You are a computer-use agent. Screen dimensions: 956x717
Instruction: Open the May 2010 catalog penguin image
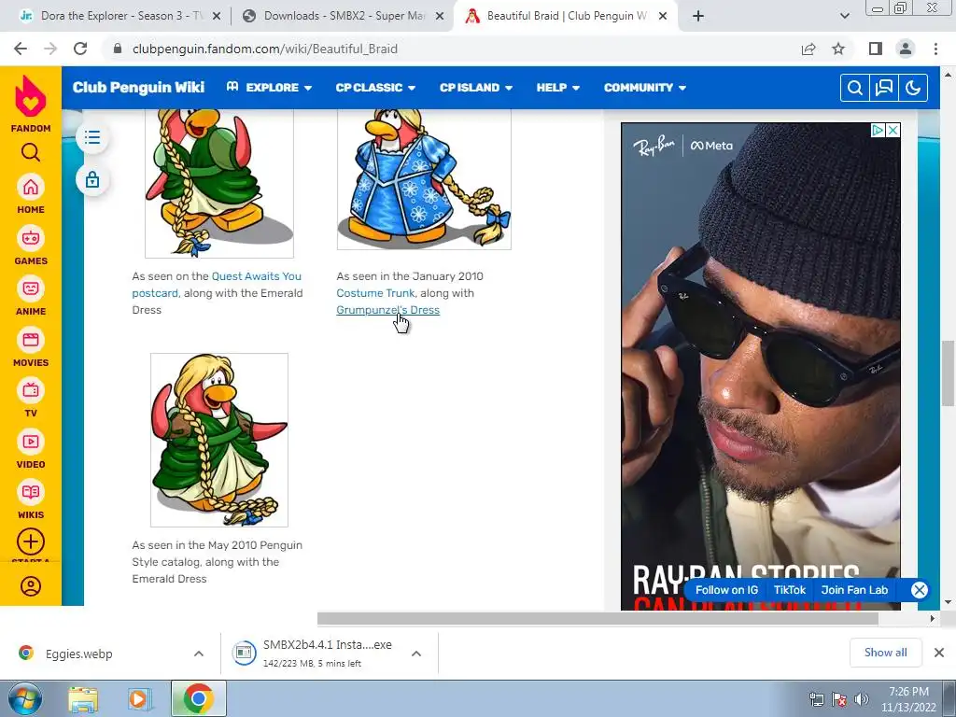pyautogui.click(x=218, y=440)
